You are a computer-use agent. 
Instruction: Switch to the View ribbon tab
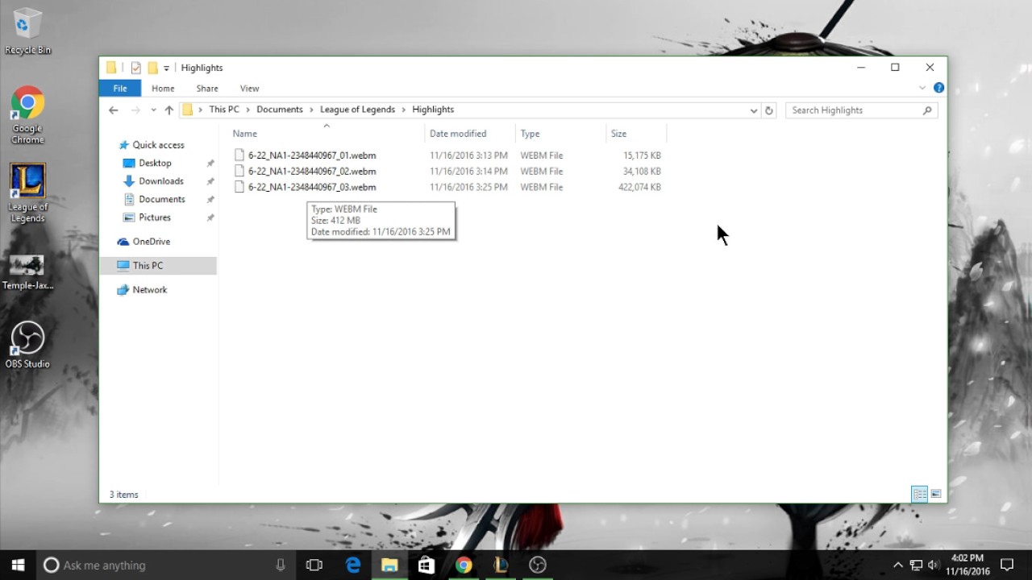pos(249,88)
